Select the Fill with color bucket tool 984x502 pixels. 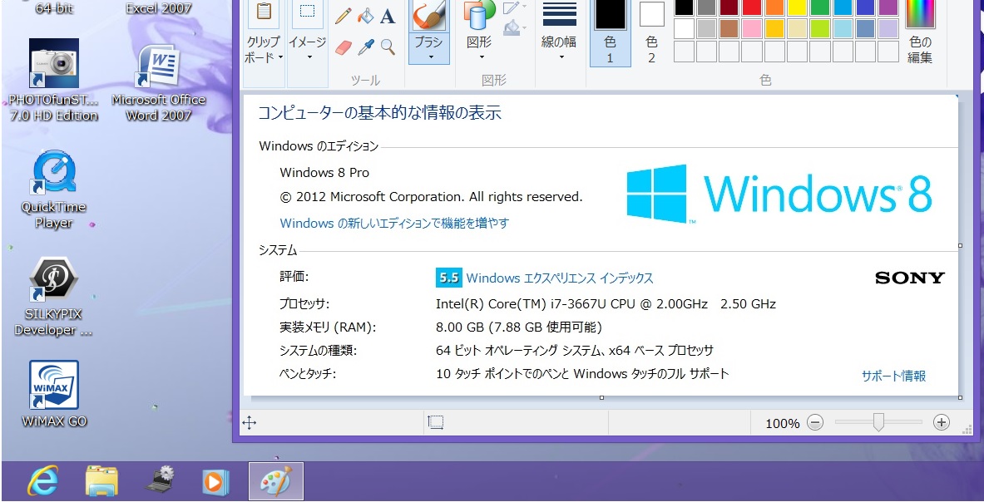point(365,16)
